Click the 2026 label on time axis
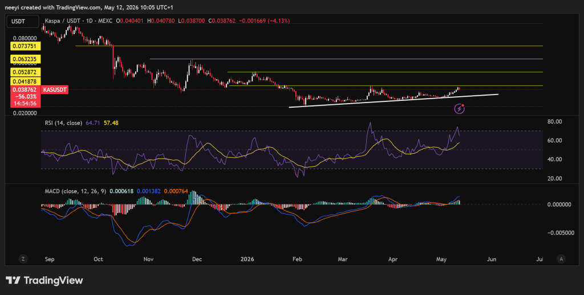The image size is (584, 295). pyautogui.click(x=248, y=259)
